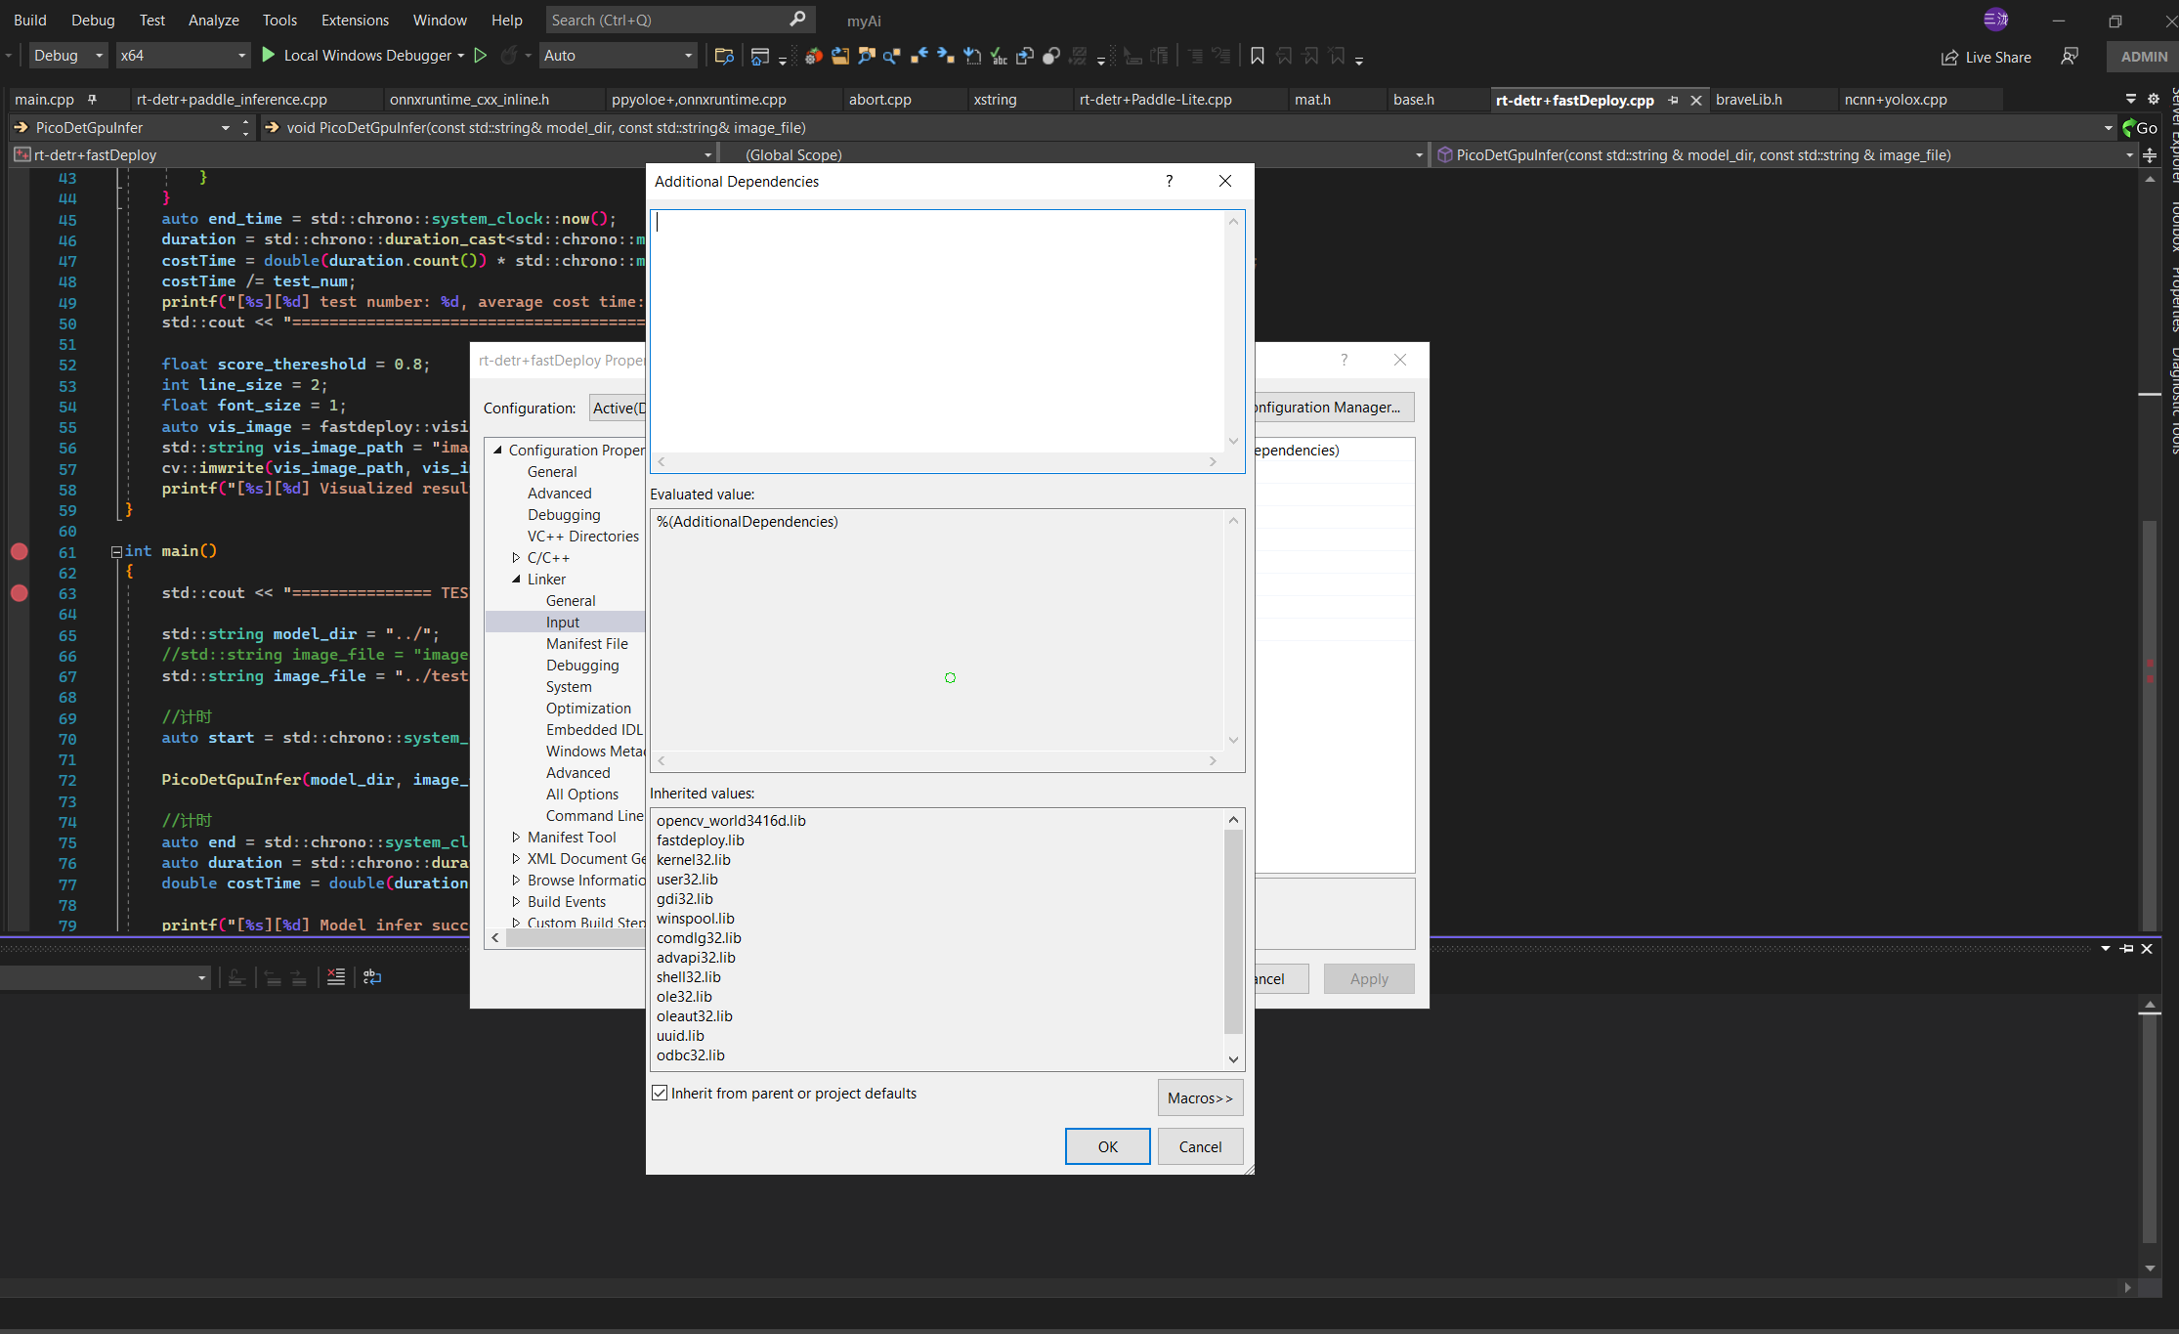Screen dimensions: 2179x1334
Task: Click Apply in Property Pages window
Action: tap(1369, 978)
